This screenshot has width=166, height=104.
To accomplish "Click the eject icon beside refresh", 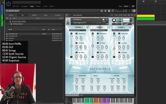I will 10,18.
